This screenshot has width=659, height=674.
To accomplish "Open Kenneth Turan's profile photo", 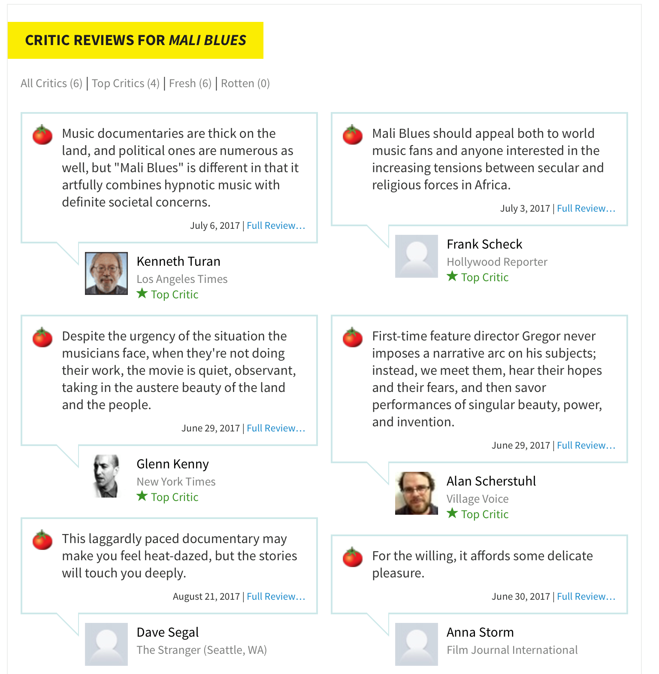I will coord(106,273).
